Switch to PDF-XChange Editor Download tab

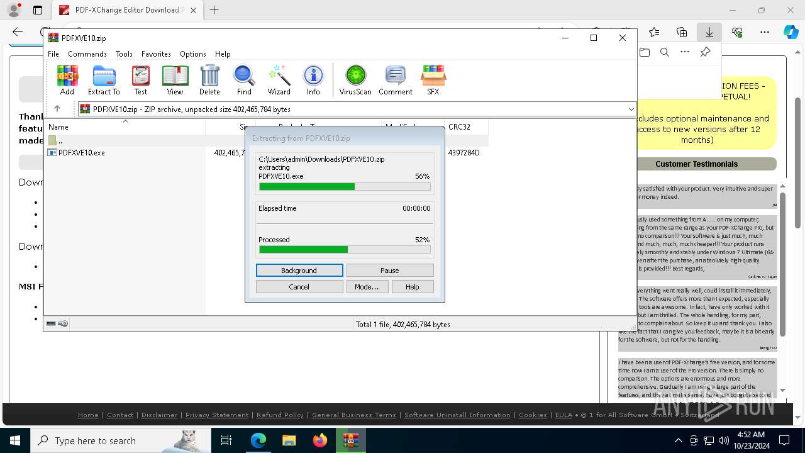pos(128,10)
